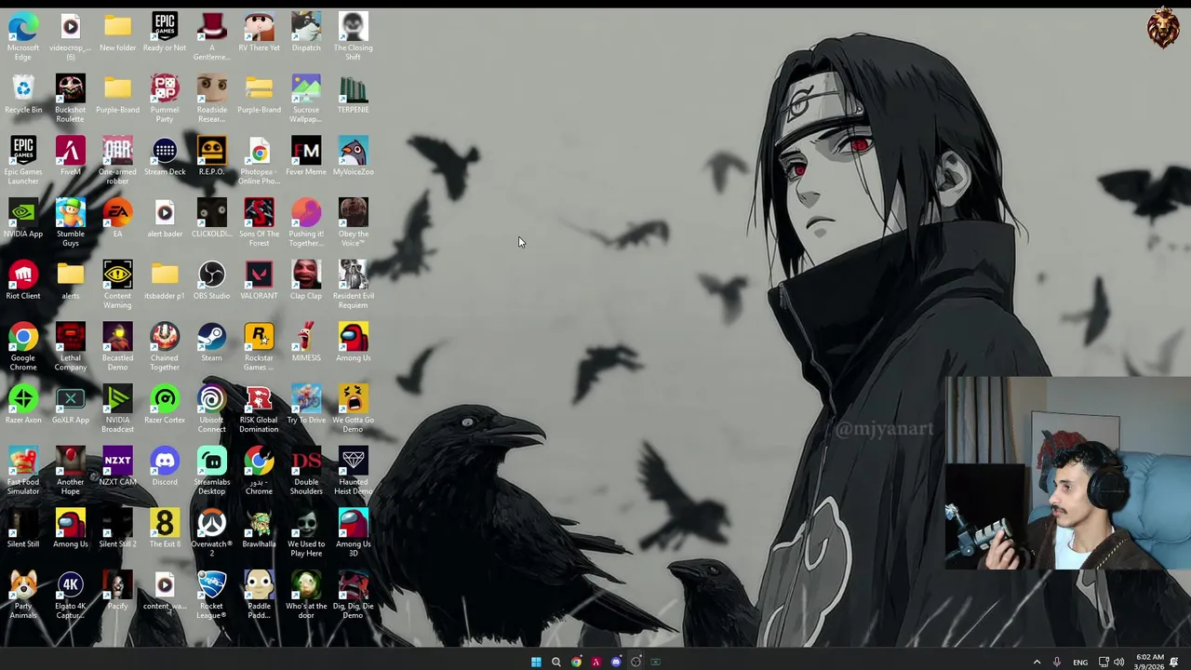
Task: Open Ready or Not shortcut
Action: point(165,32)
